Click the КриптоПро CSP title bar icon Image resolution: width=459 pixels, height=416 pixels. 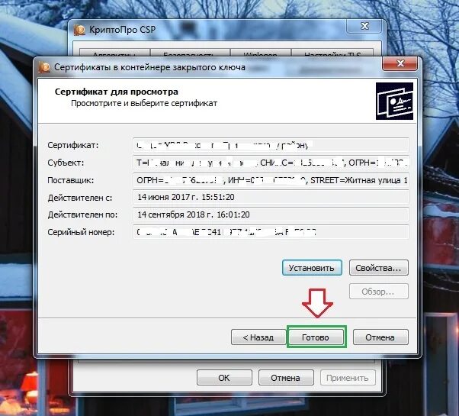pos(79,30)
